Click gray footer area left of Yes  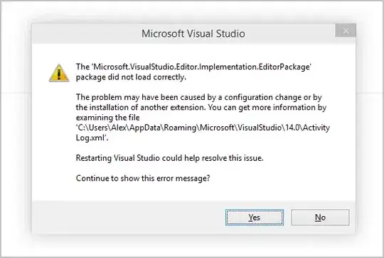tap(127, 217)
